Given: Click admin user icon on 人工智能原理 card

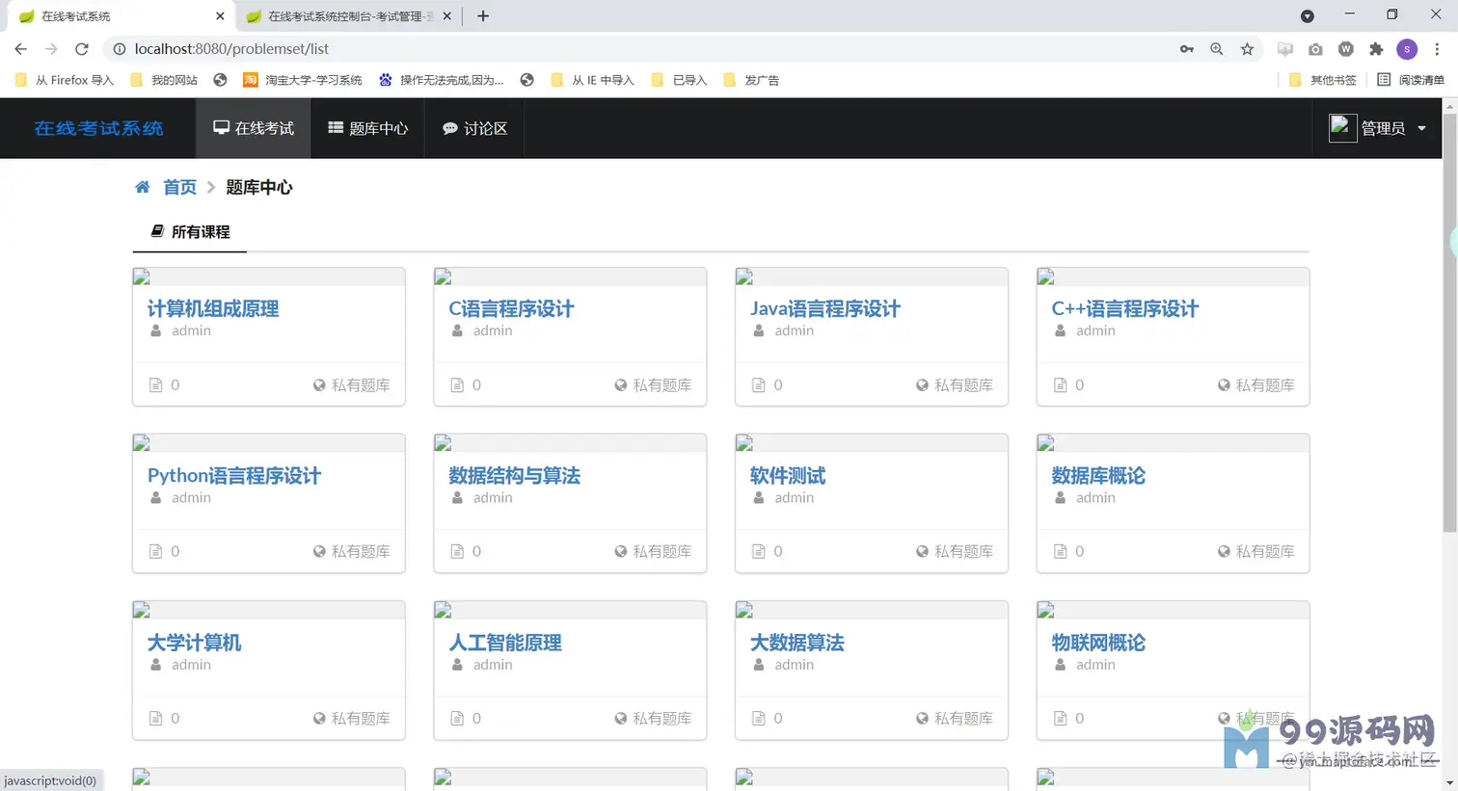Looking at the screenshot, I should click(x=457, y=665).
